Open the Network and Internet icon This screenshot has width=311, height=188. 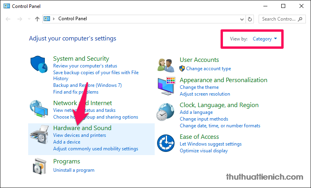[39, 109]
